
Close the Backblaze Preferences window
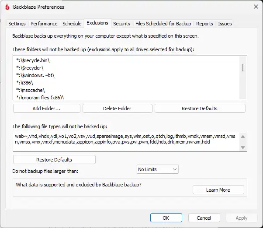[255, 7]
